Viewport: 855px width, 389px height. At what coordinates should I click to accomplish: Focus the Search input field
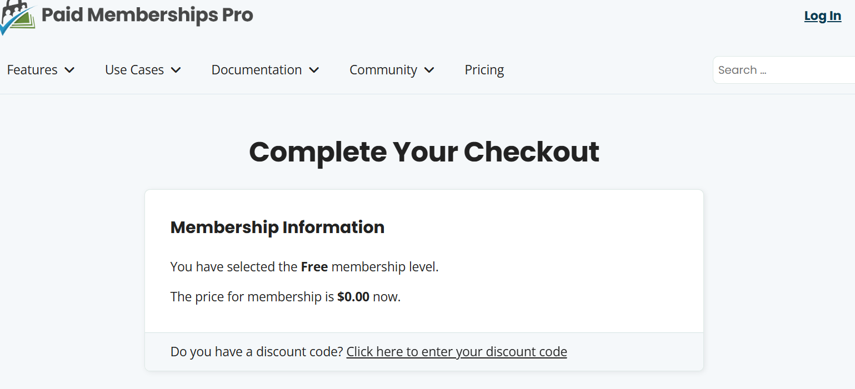[784, 70]
